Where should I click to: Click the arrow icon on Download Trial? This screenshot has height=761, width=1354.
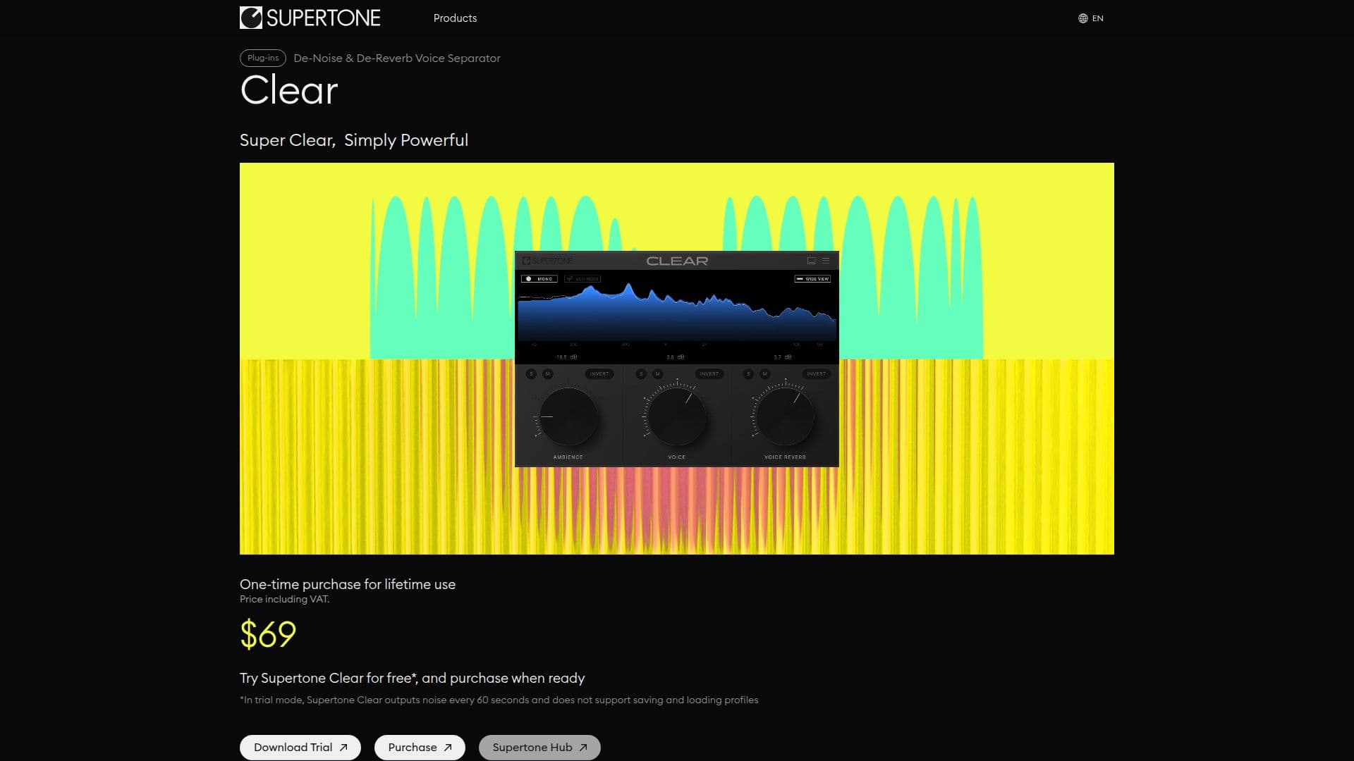[x=343, y=748]
